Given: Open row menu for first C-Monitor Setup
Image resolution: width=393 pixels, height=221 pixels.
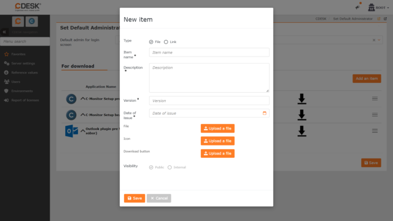Looking at the screenshot, I should (375, 99).
